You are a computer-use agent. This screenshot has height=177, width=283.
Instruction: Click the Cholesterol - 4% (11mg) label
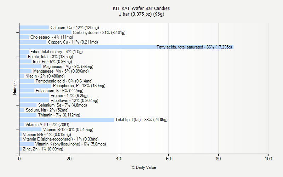pyautogui.click(x=52, y=37)
